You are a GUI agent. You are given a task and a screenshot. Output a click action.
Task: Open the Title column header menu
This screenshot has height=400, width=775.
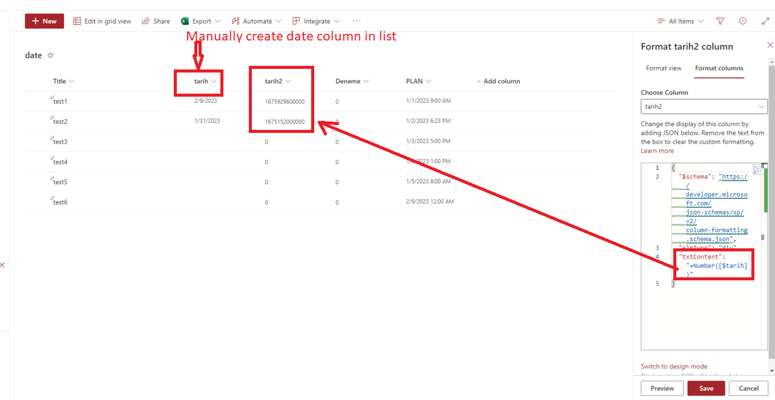tap(64, 81)
